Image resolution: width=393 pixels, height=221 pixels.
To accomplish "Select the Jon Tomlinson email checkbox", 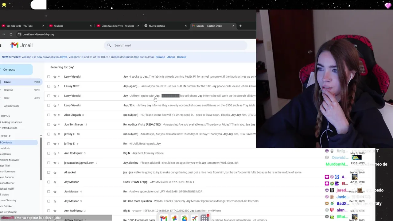I will click(49, 125).
